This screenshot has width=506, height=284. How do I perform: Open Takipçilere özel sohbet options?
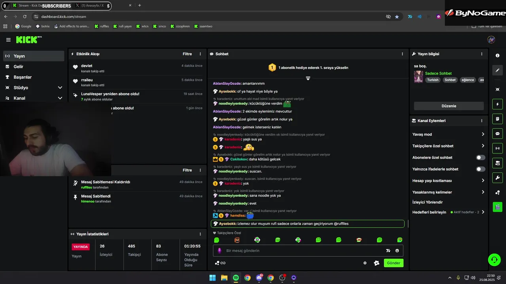click(x=448, y=146)
